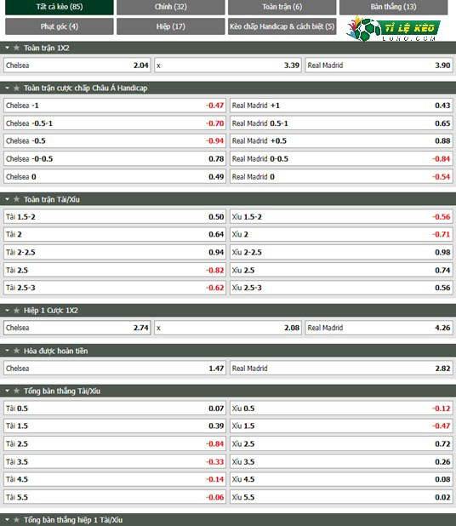Collapse the Toàn trận Tài/Xỉu arrow
This screenshot has height=526, width=456.
[8, 200]
